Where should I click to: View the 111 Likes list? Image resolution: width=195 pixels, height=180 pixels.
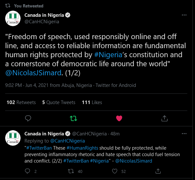point(92,102)
